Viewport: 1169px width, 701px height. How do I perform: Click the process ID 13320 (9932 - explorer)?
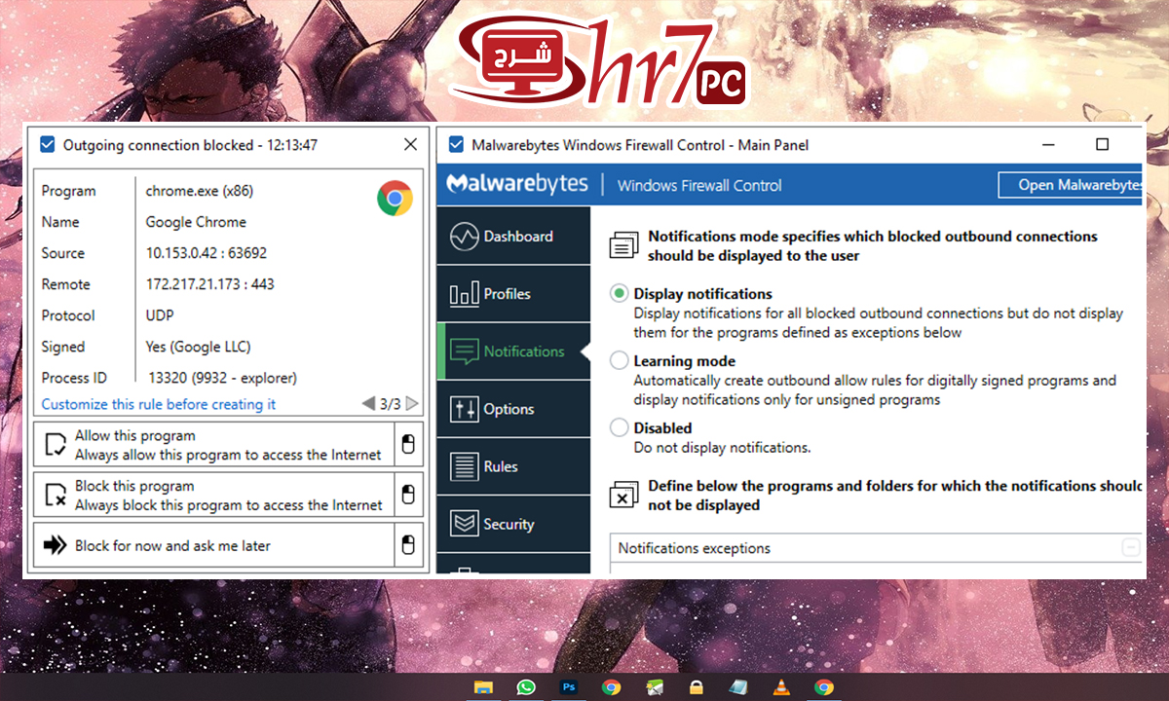point(222,378)
